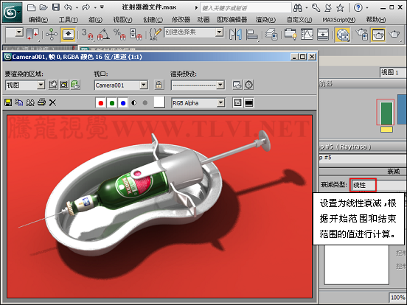Toggle the blue channel
The width and height of the screenshot is (407, 305).
[123, 103]
